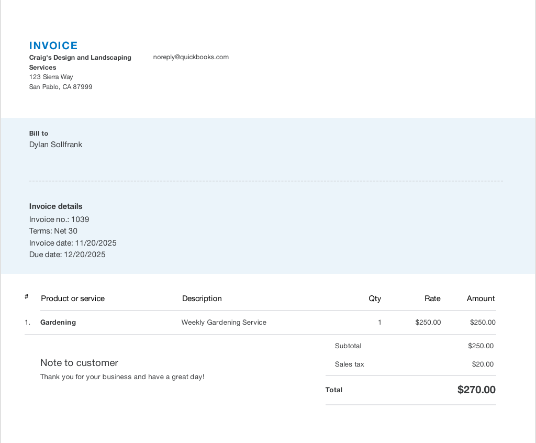
Task: Click the noreply@quickbooks.com email address
Action: point(191,57)
